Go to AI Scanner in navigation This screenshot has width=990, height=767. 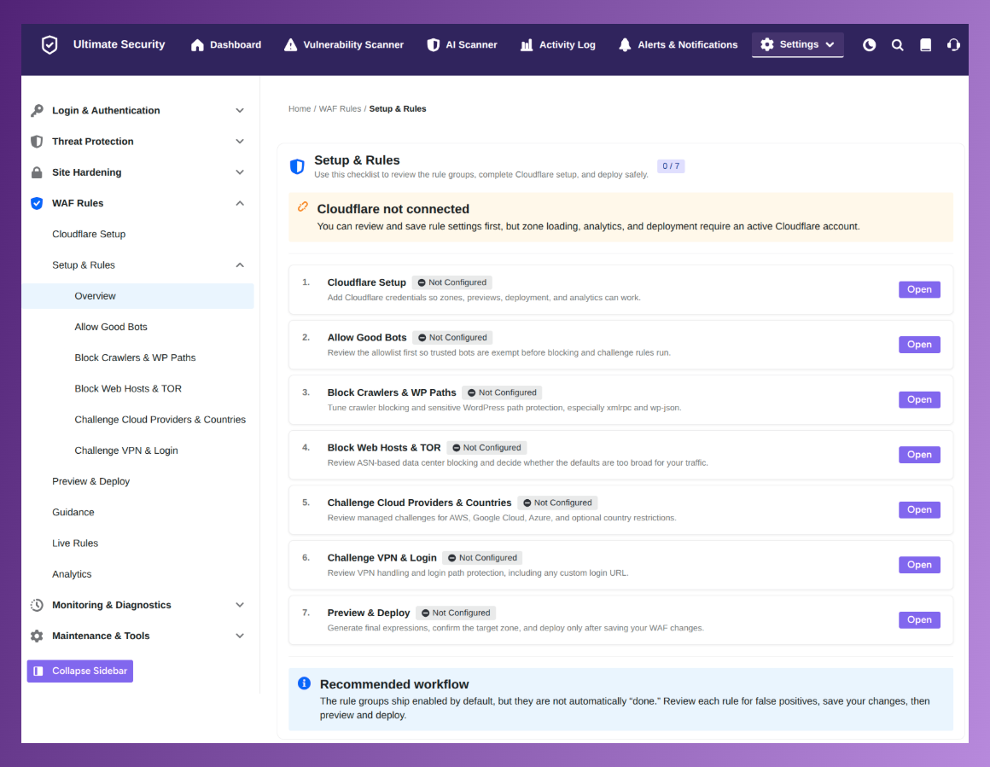pyautogui.click(x=463, y=45)
